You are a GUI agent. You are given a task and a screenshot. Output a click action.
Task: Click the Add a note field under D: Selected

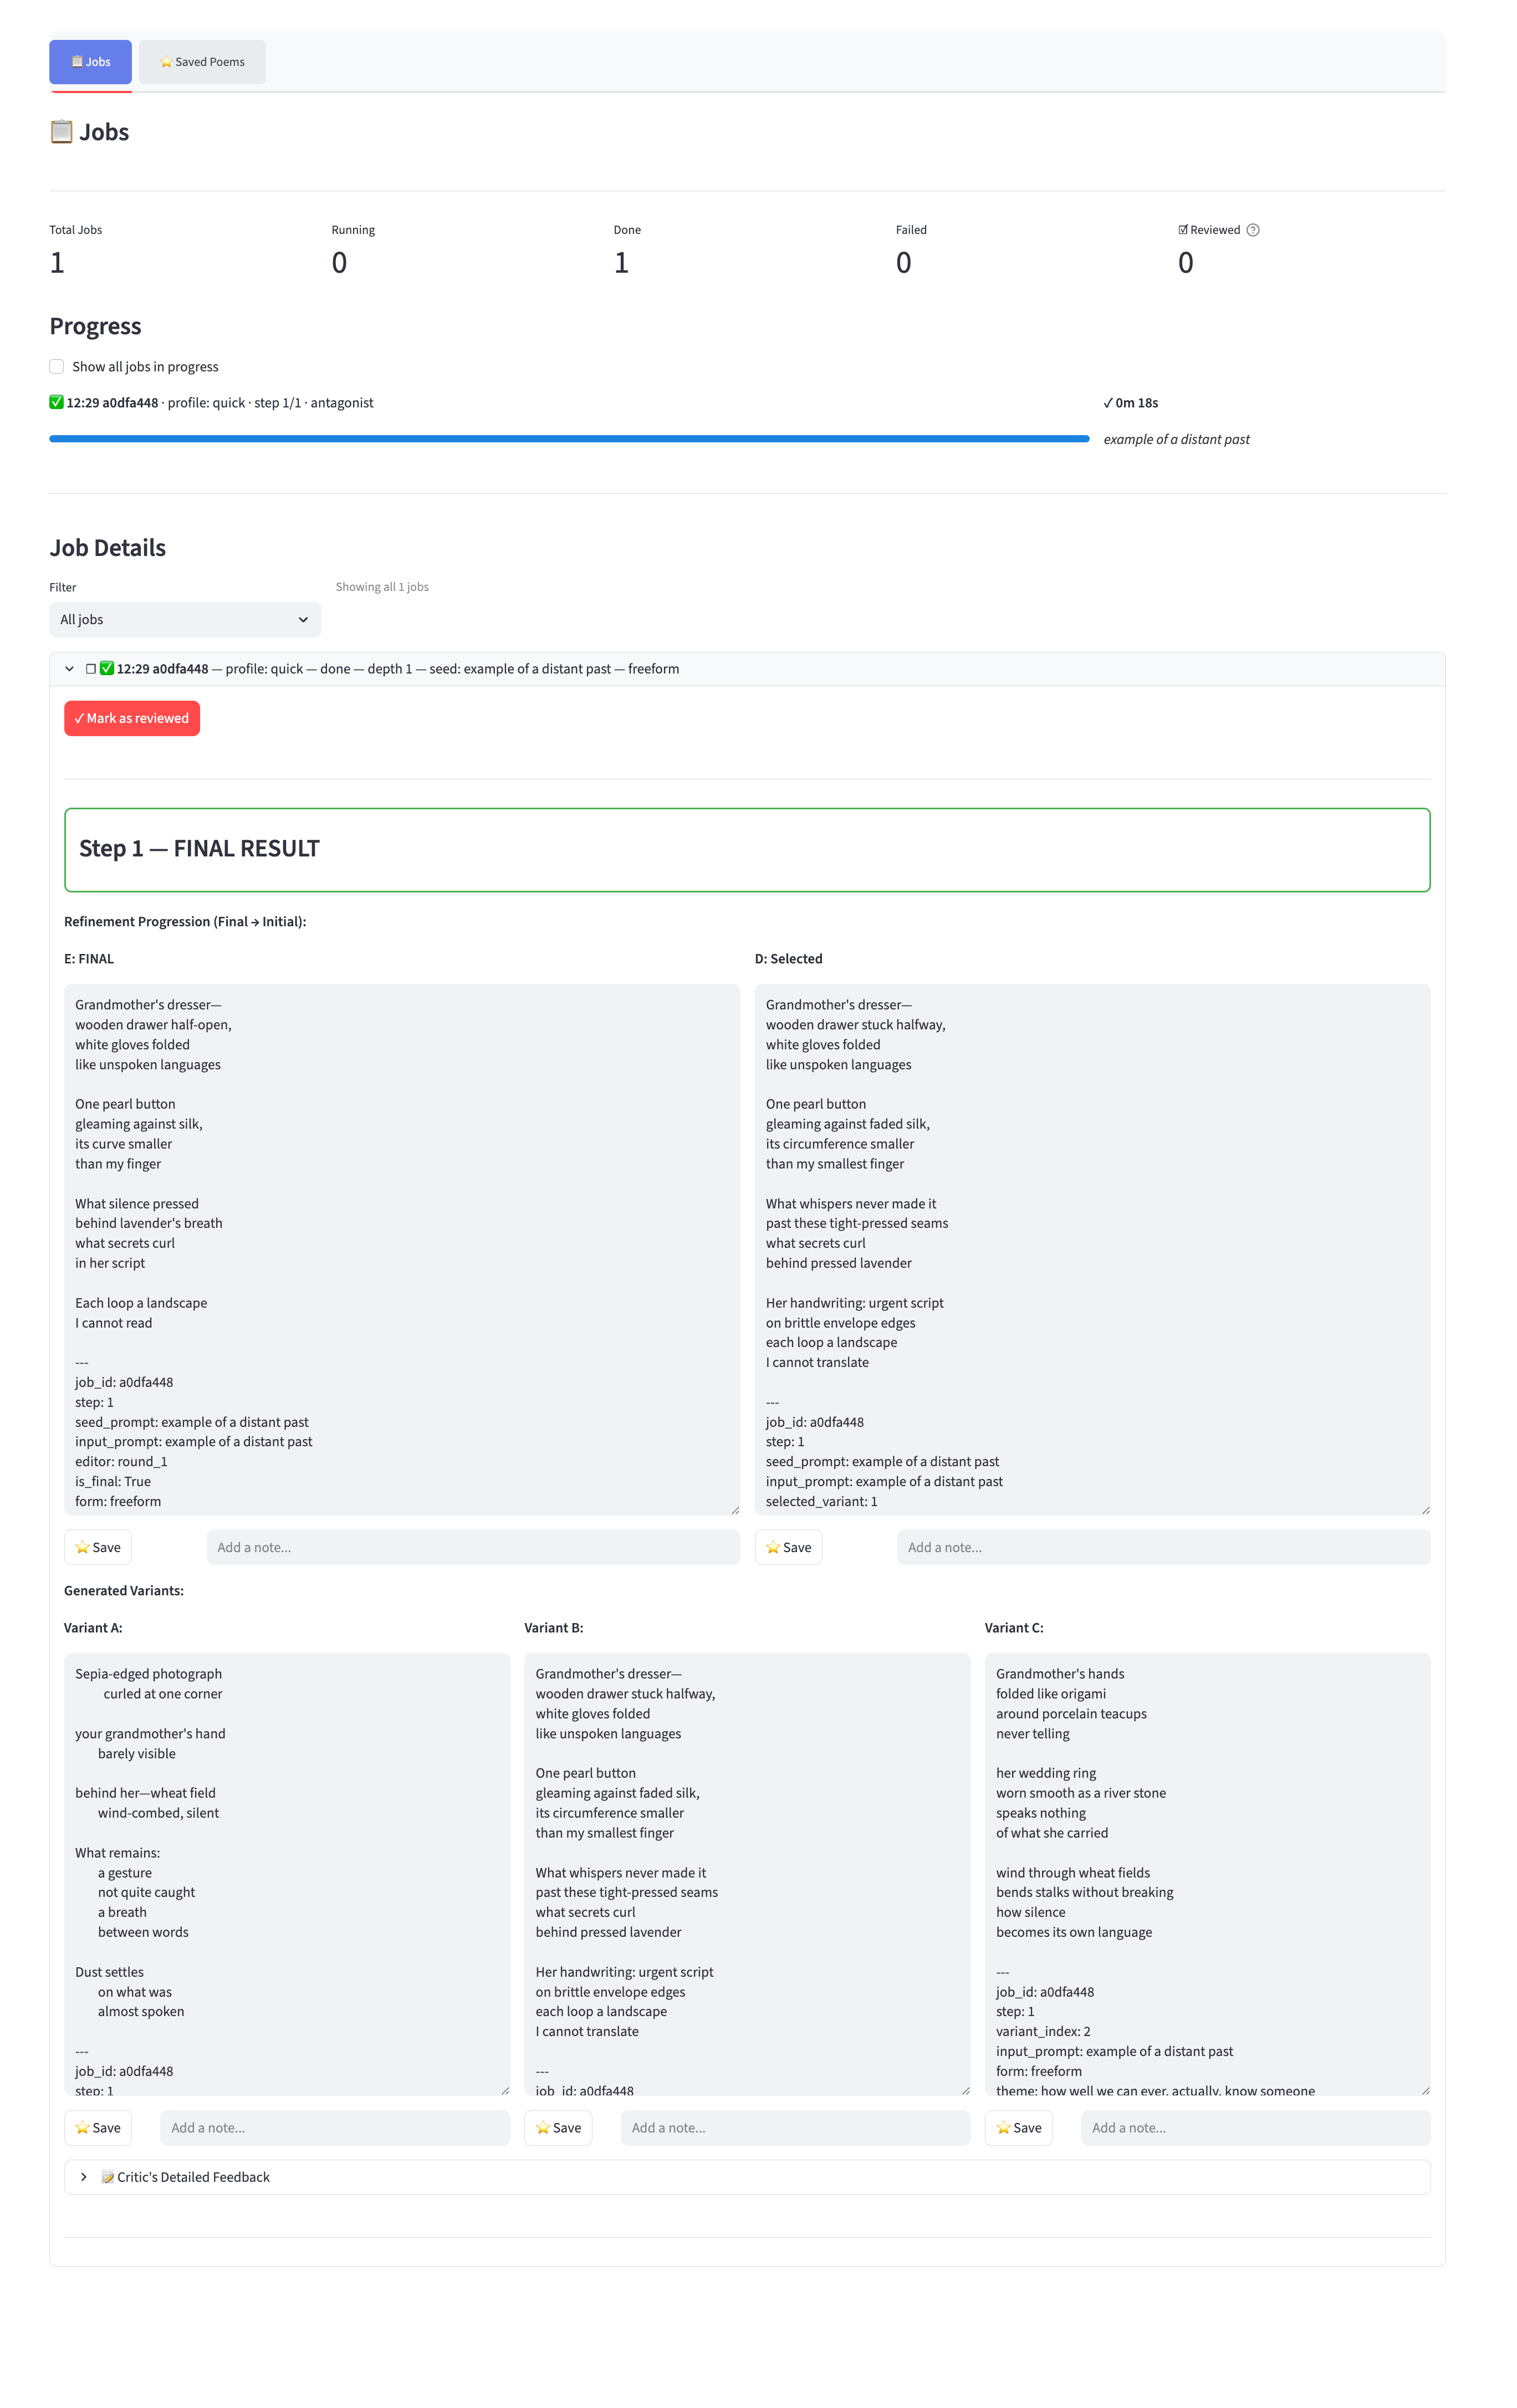pos(1163,1547)
